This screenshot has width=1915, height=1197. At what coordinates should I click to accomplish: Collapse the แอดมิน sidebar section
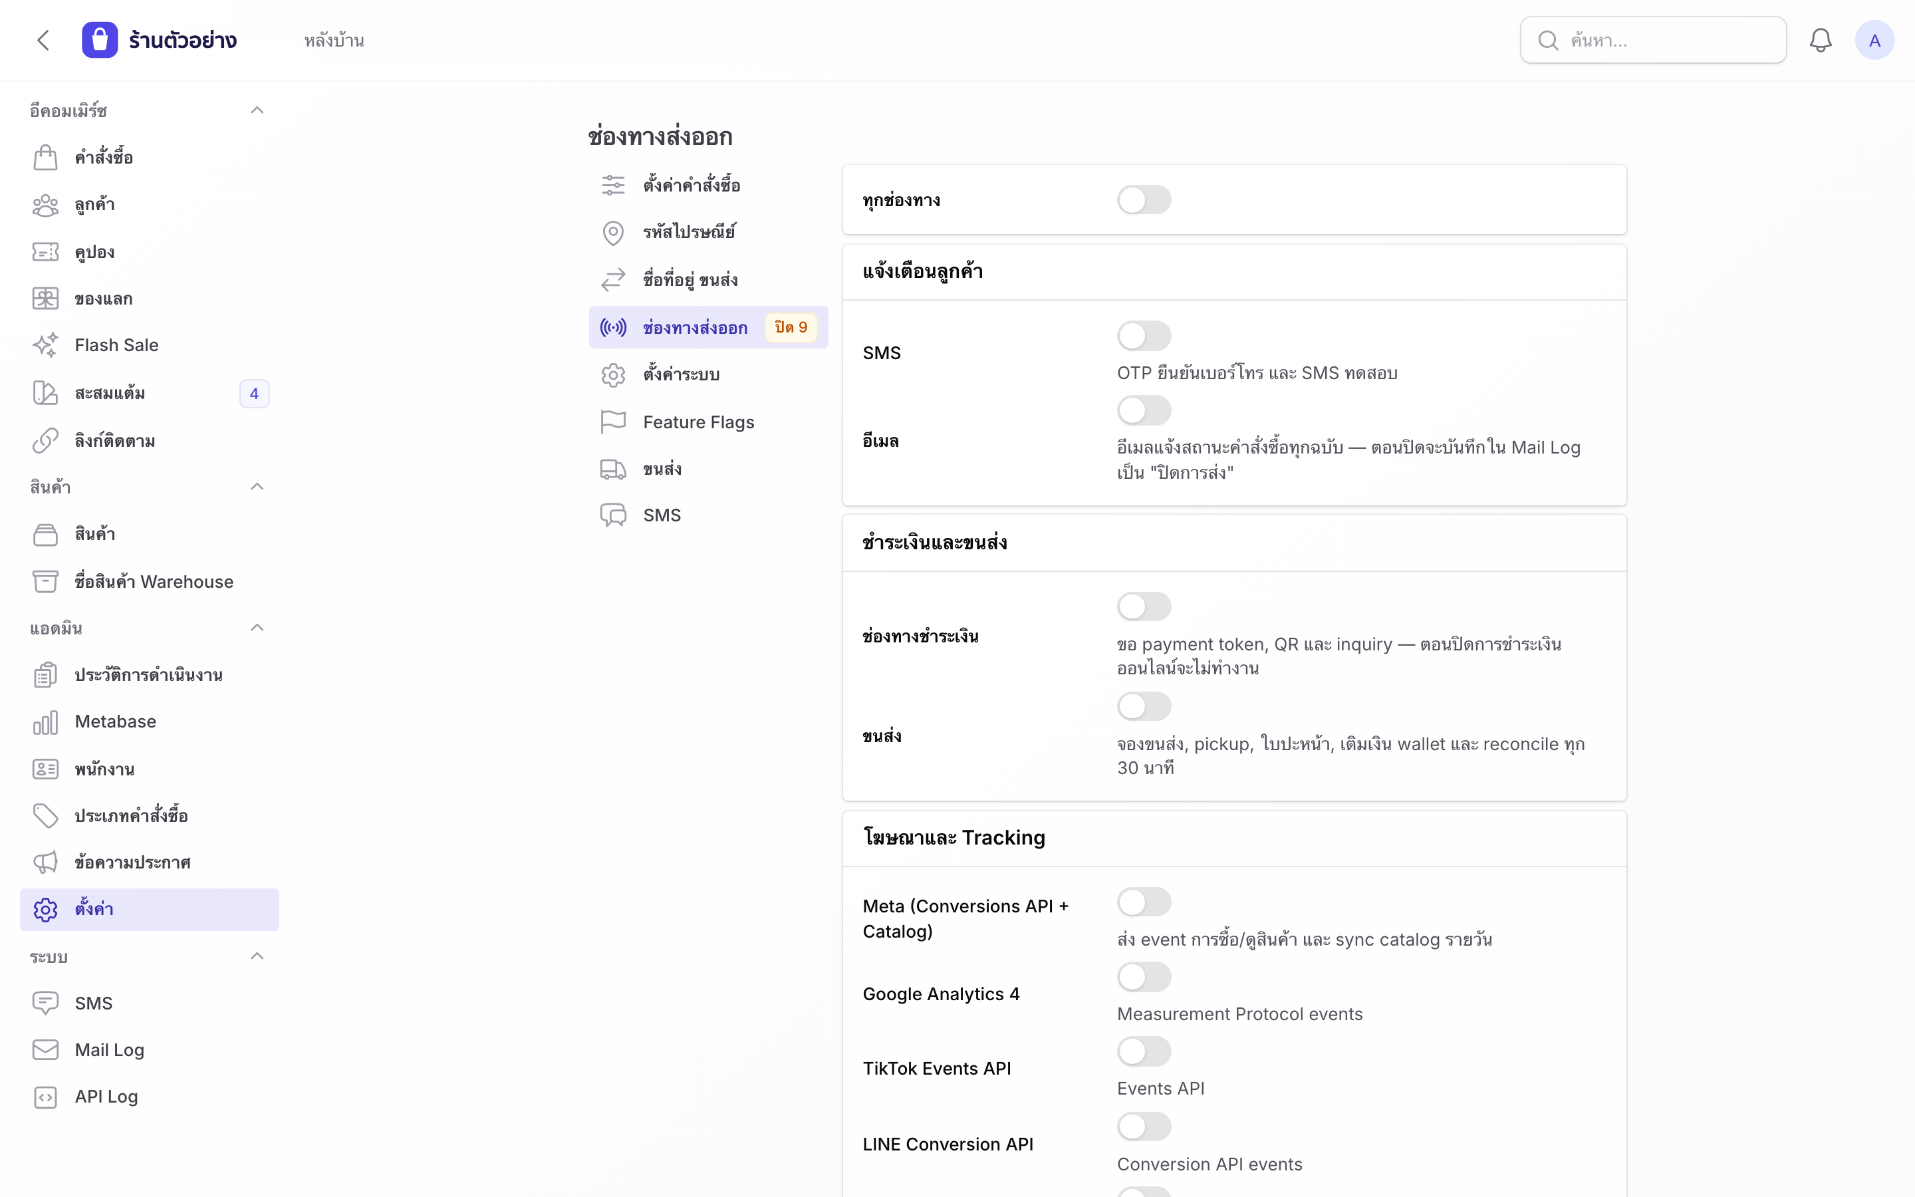(x=257, y=628)
